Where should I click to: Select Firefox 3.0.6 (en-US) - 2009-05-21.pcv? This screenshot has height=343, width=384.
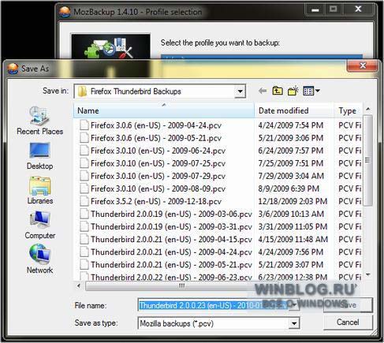pos(156,138)
